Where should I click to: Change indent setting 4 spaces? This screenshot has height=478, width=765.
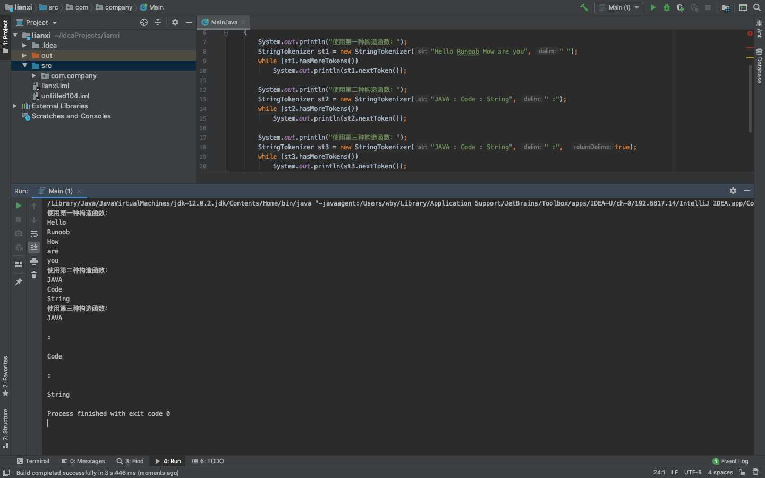[720, 472]
